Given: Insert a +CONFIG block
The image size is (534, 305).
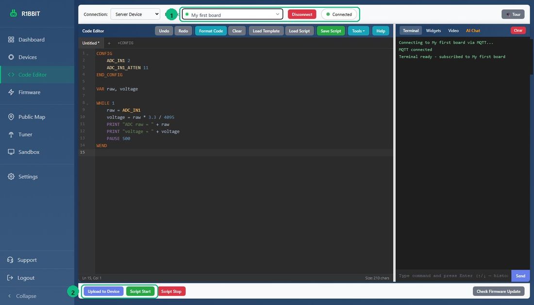Looking at the screenshot, I should (x=125, y=43).
